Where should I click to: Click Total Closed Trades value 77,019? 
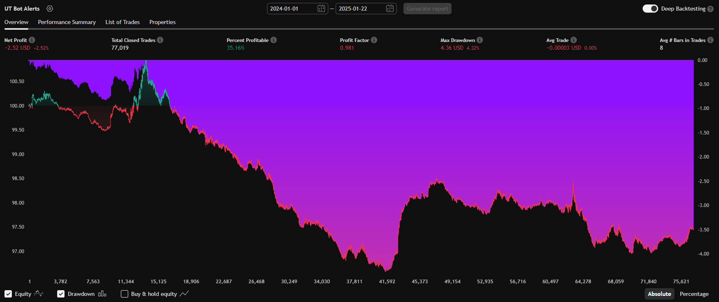point(120,48)
